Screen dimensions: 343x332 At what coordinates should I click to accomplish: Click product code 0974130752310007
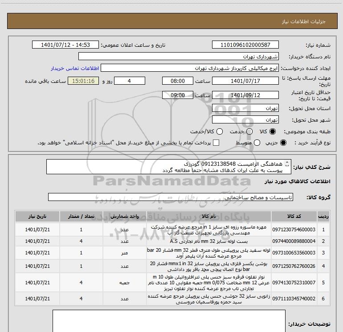[x=294, y=283]
